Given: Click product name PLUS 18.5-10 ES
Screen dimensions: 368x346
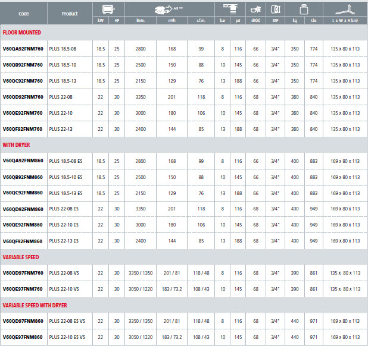Looking at the screenshot, I should click(x=66, y=177).
